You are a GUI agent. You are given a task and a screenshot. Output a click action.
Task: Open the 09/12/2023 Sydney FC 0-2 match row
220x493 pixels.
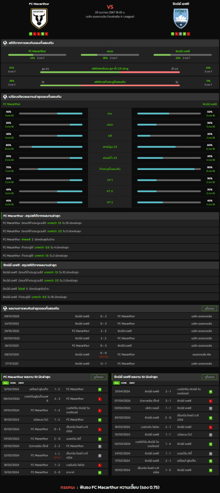tap(110, 316)
